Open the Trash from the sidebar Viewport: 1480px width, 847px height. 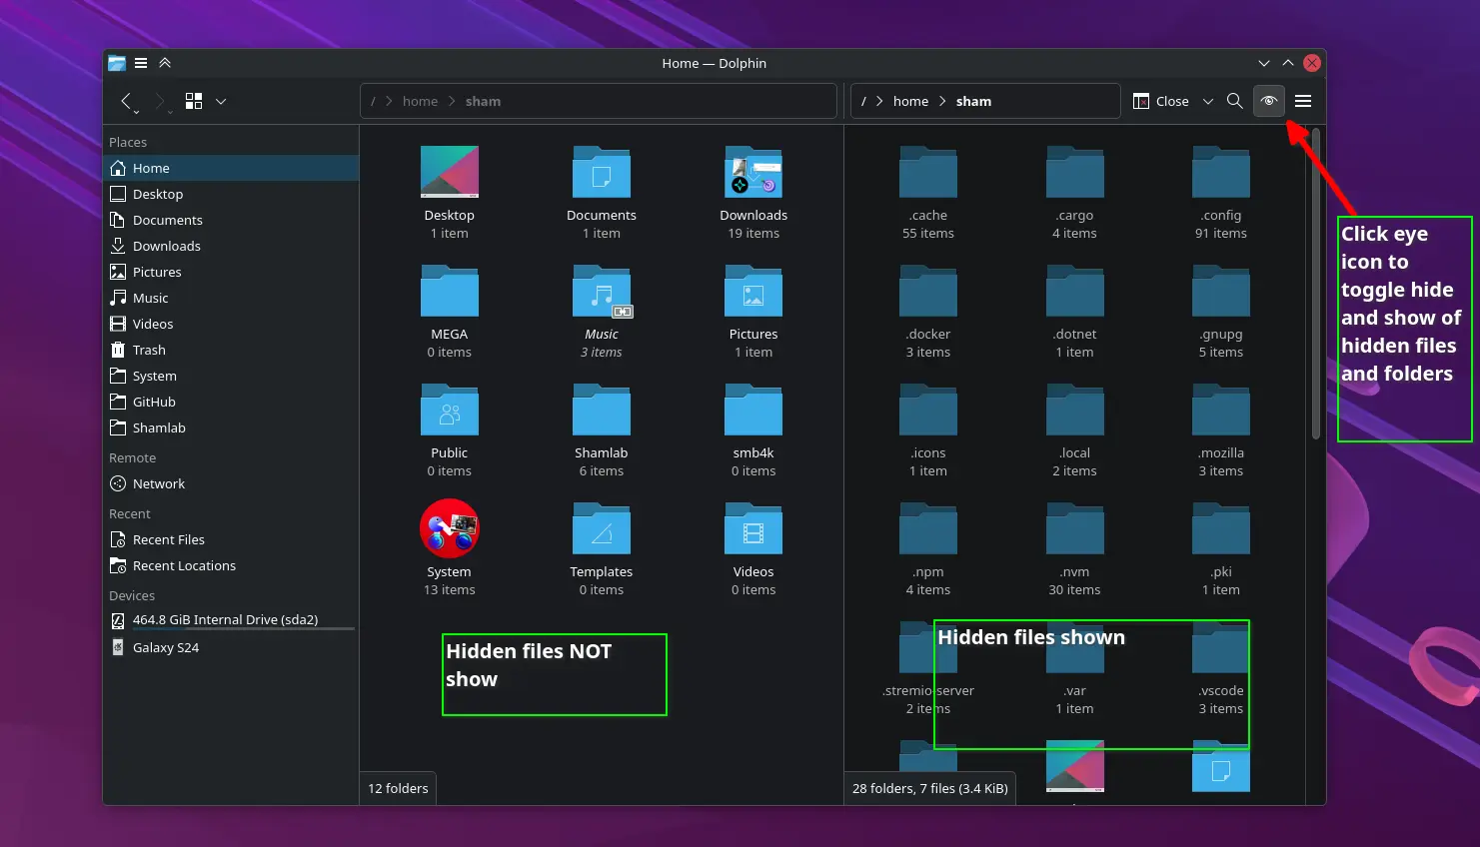coord(149,350)
